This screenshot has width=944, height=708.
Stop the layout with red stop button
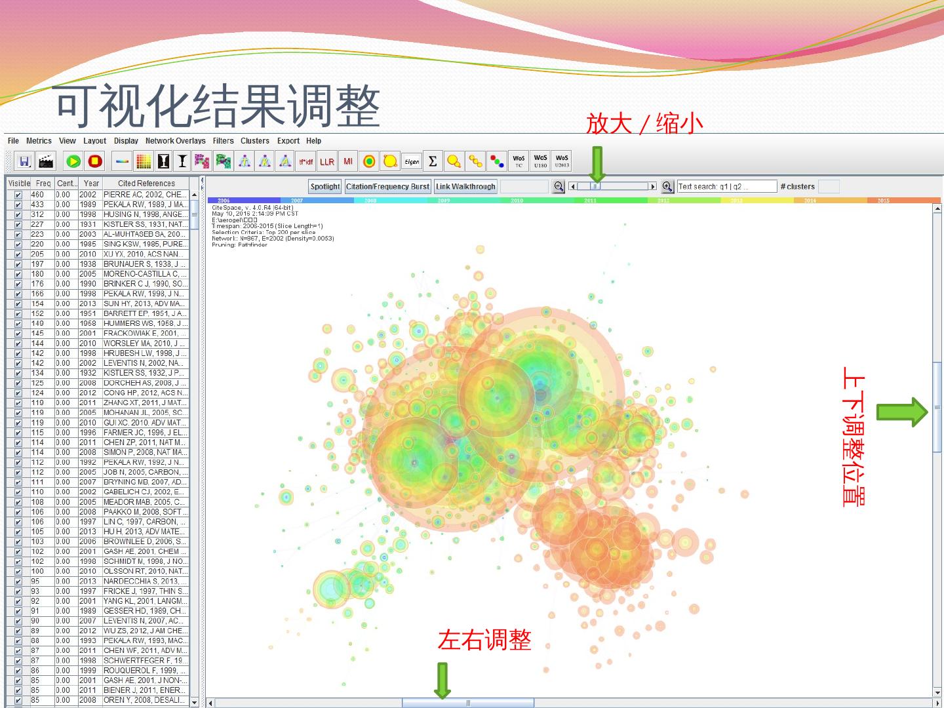[x=95, y=161]
